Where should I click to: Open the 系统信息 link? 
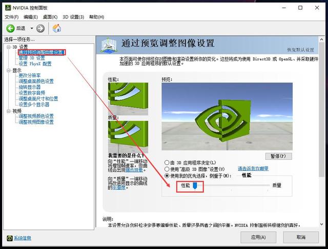[23, 238]
